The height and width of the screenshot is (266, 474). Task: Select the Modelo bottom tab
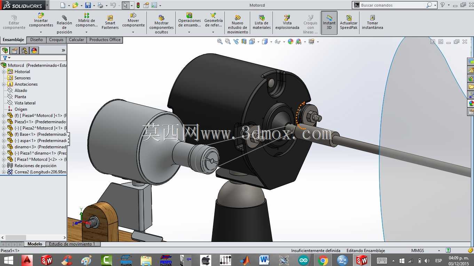coord(35,244)
